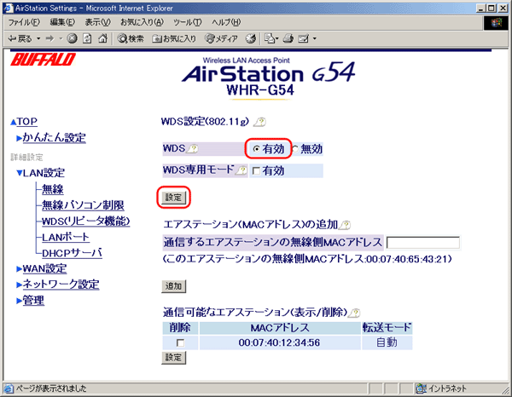Click help icon beside エアステーション(MACアドレス)の追加
The image size is (512, 397).
click(x=345, y=225)
